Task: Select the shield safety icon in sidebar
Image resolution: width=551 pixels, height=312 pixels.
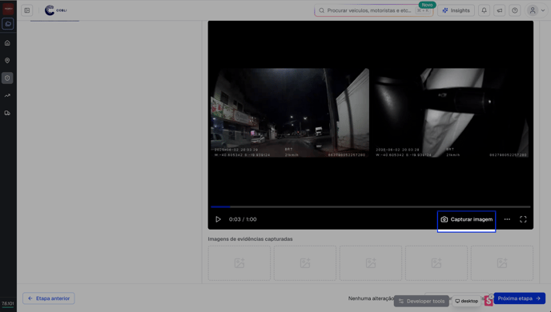Action: pyautogui.click(x=7, y=78)
